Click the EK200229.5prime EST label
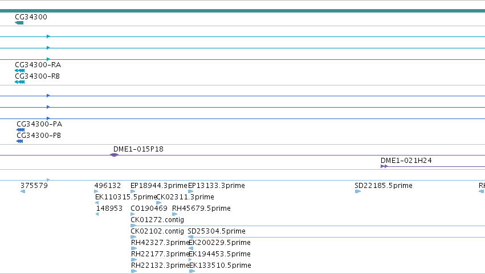Viewport: 485px width, 274px height. pos(219,243)
